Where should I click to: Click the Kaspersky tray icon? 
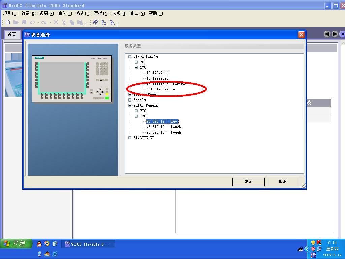point(319,242)
